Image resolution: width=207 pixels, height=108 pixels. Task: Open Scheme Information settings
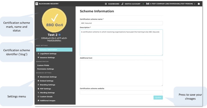click(54, 50)
